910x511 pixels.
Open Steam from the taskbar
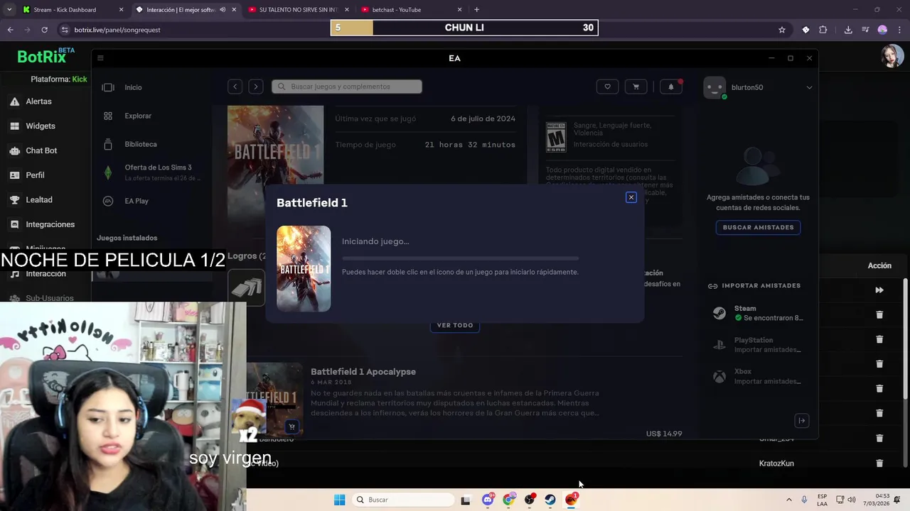(550, 500)
